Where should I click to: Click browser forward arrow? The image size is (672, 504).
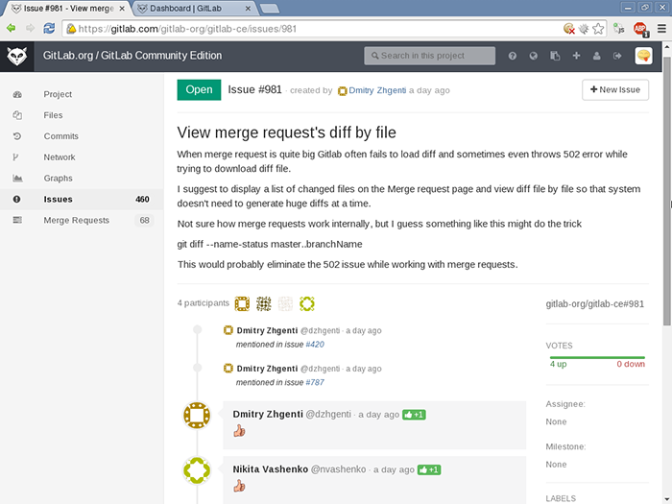pyautogui.click(x=30, y=28)
